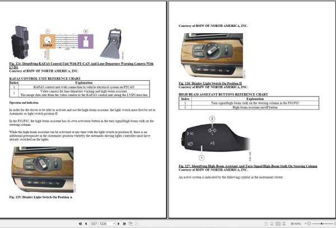The width and height of the screenshot is (336, 228).
Task: Click the light switch photo above Fig. 125
Action: tap(44, 170)
